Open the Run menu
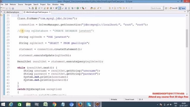Screen dimensions: 190x107 coord(49,4)
